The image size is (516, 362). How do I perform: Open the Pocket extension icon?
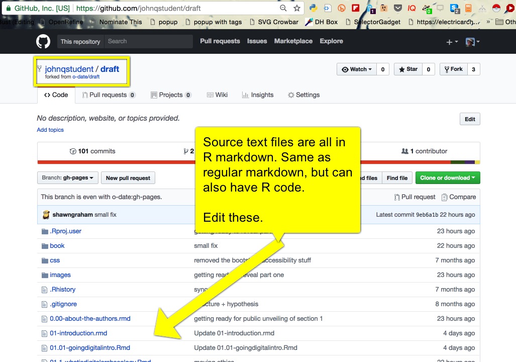click(397, 8)
